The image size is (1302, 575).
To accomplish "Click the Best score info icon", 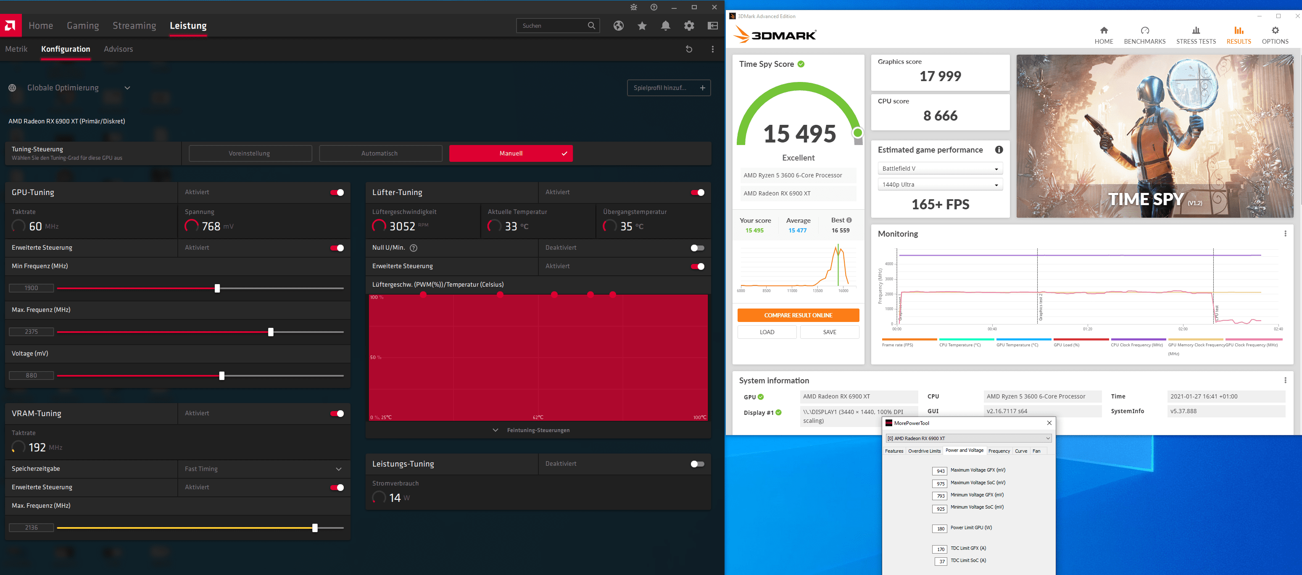I will point(849,220).
